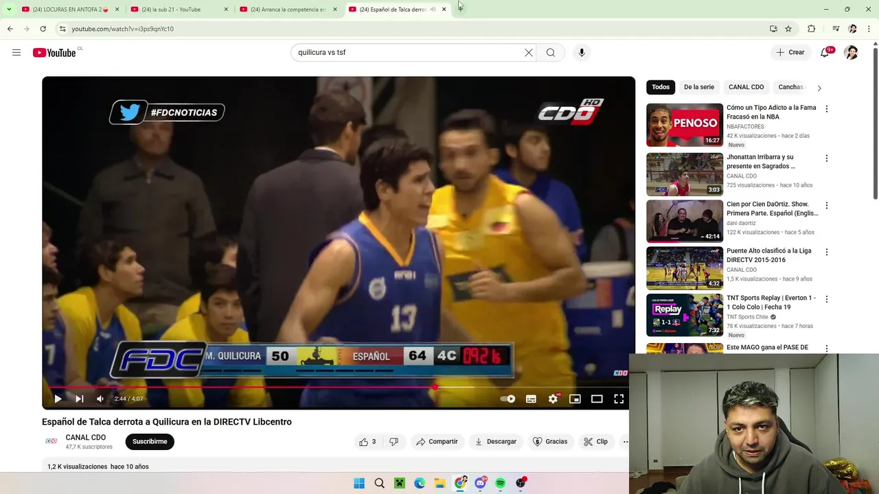The image size is (879, 494).
Task: Open options for 'Jhonattan Irribarra' video
Action: coord(827,158)
